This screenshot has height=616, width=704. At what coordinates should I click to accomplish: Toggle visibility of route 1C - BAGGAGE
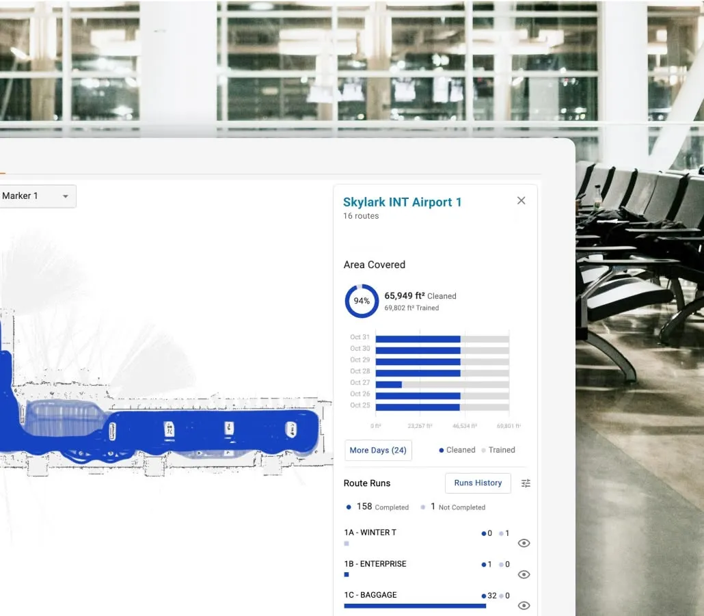click(524, 605)
